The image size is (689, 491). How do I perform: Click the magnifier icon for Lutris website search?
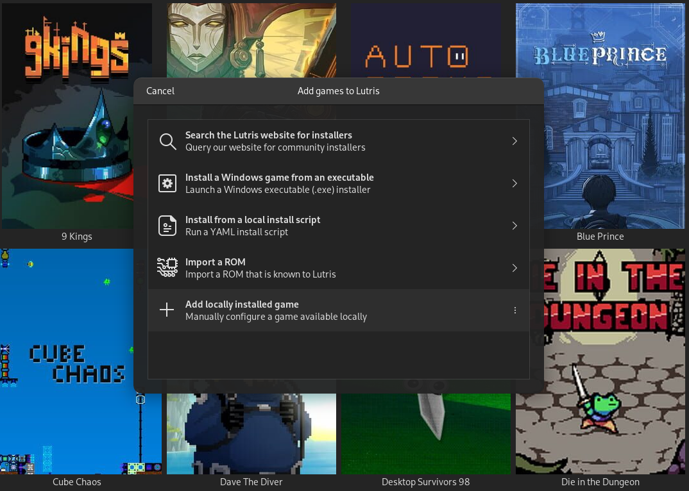tap(167, 142)
